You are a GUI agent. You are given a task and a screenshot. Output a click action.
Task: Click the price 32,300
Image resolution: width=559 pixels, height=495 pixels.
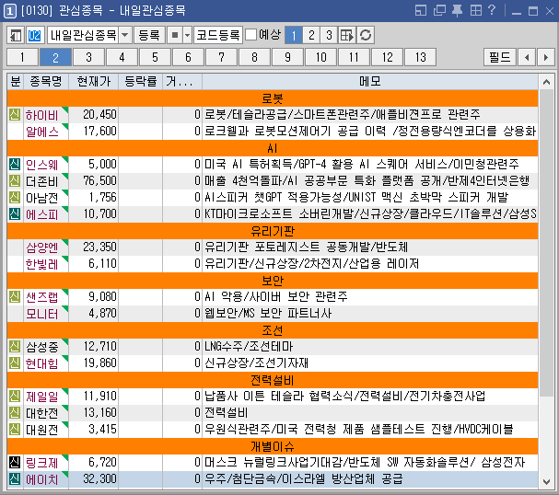99,479
